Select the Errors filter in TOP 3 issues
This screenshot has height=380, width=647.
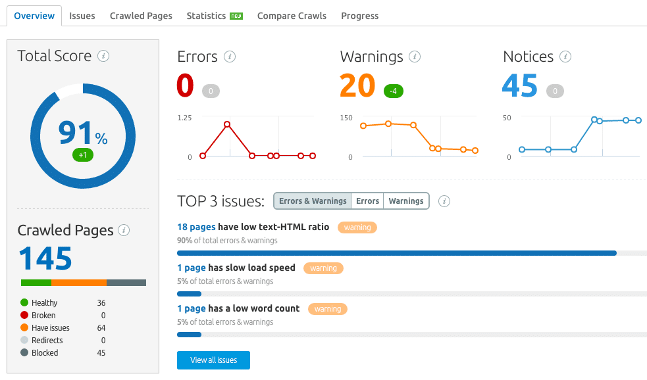pos(367,201)
